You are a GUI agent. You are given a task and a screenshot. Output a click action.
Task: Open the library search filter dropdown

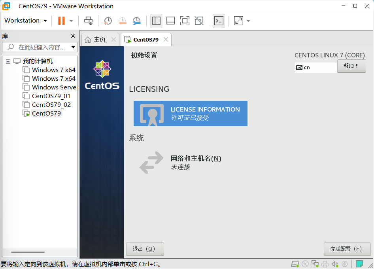73,47
